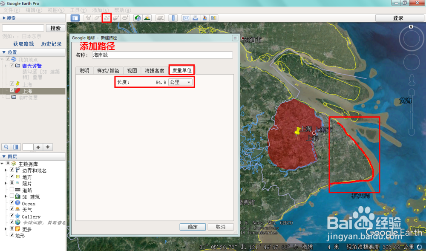Click the down arrow button in Places panel
This screenshot has height=251, width=426.
48,147
